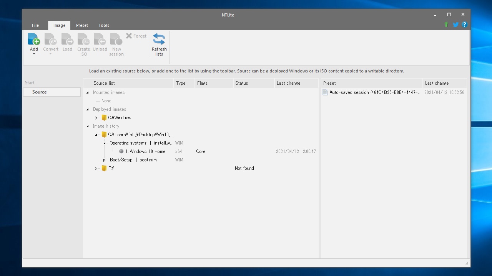Click the Flags column header

tap(214, 83)
